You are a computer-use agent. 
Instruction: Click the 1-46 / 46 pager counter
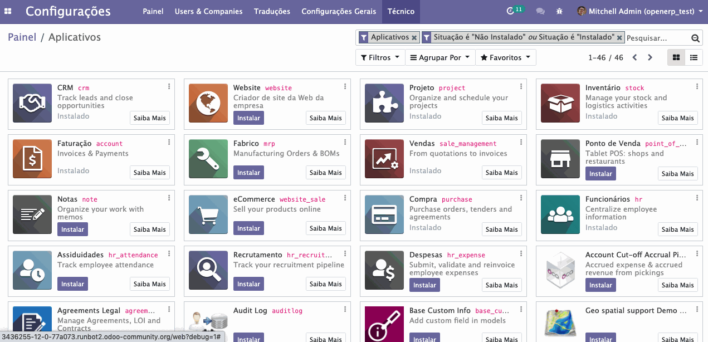[606, 57]
